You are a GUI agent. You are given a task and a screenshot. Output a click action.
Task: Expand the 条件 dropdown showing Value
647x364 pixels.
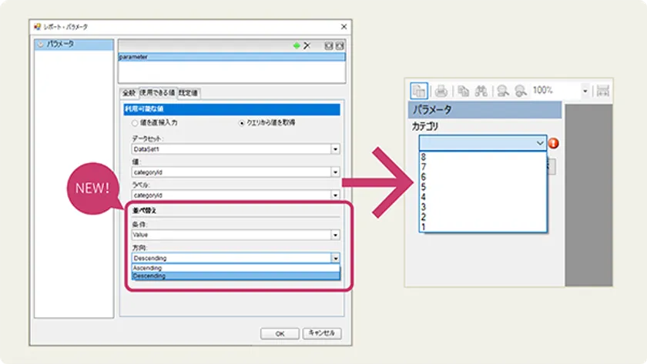pos(335,235)
